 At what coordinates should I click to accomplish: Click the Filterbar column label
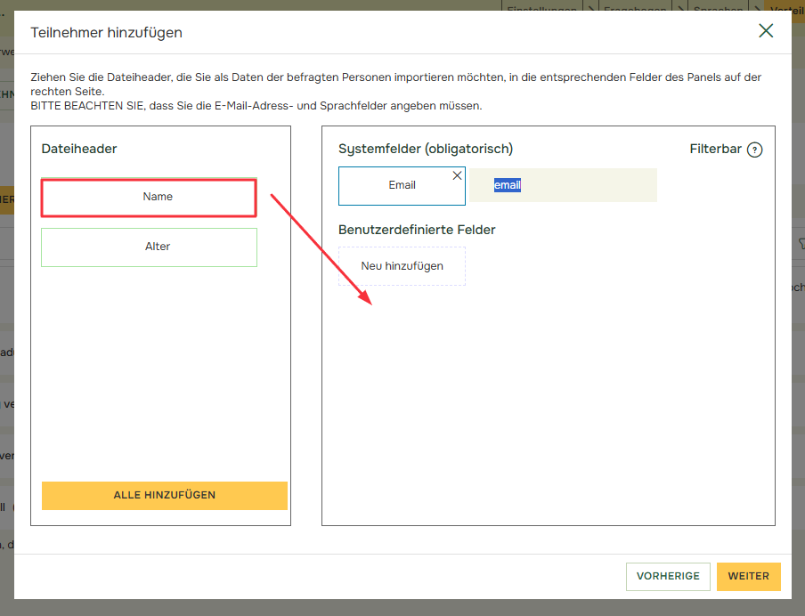(716, 149)
